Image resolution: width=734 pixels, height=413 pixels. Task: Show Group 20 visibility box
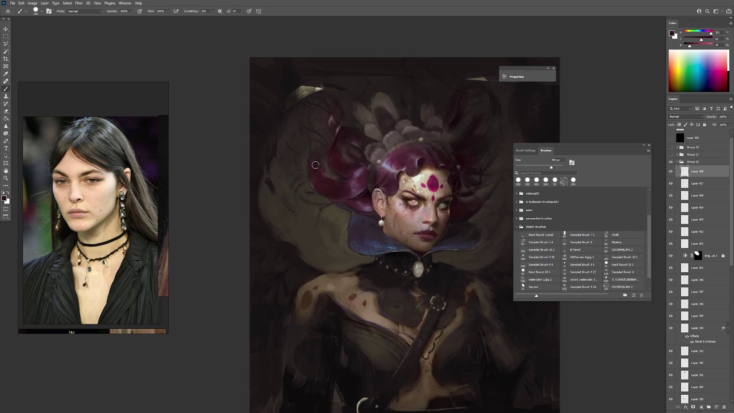(x=671, y=147)
